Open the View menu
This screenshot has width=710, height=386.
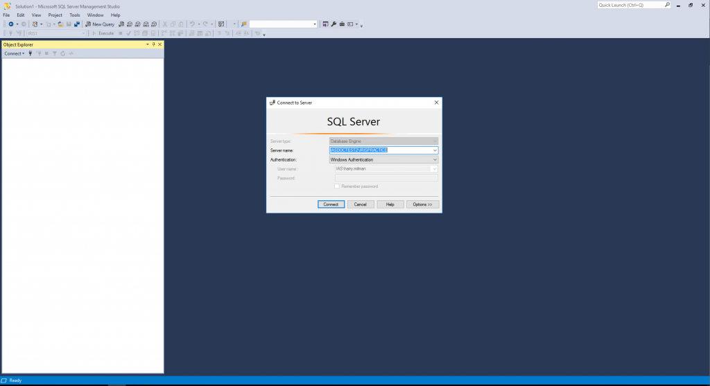[x=36, y=15]
